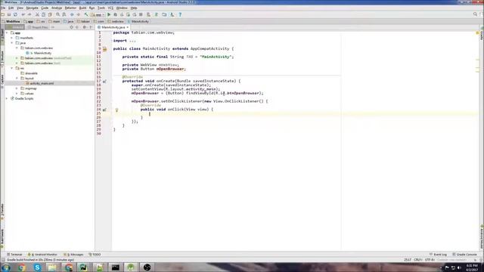Click the volume speaker tray icon
484x272 pixels.
click(x=459, y=267)
